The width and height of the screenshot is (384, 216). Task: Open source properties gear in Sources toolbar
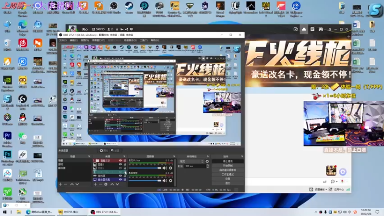(106, 184)
